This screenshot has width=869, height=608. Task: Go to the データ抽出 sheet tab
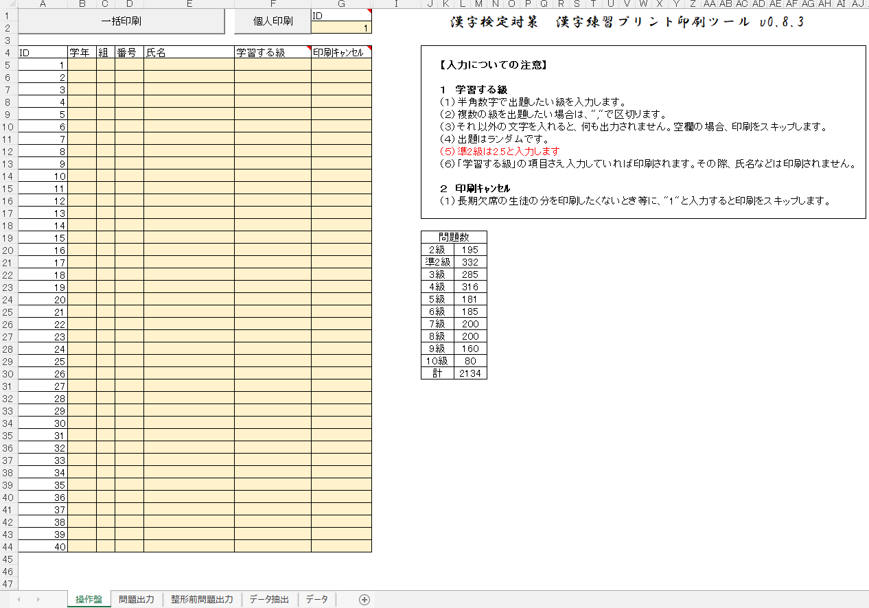coord(269,600)
